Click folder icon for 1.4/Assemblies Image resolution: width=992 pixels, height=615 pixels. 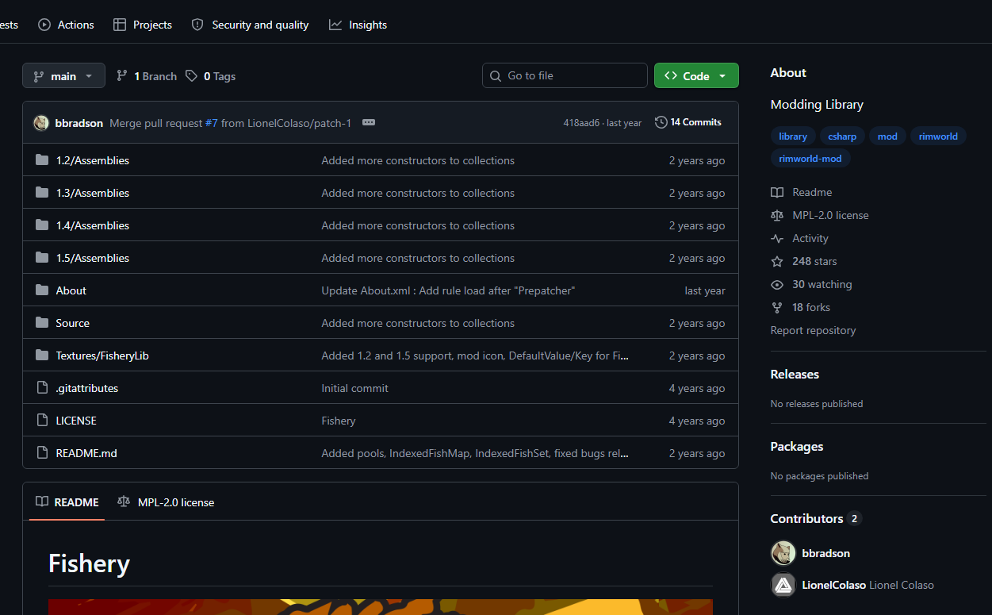point(42,225)
